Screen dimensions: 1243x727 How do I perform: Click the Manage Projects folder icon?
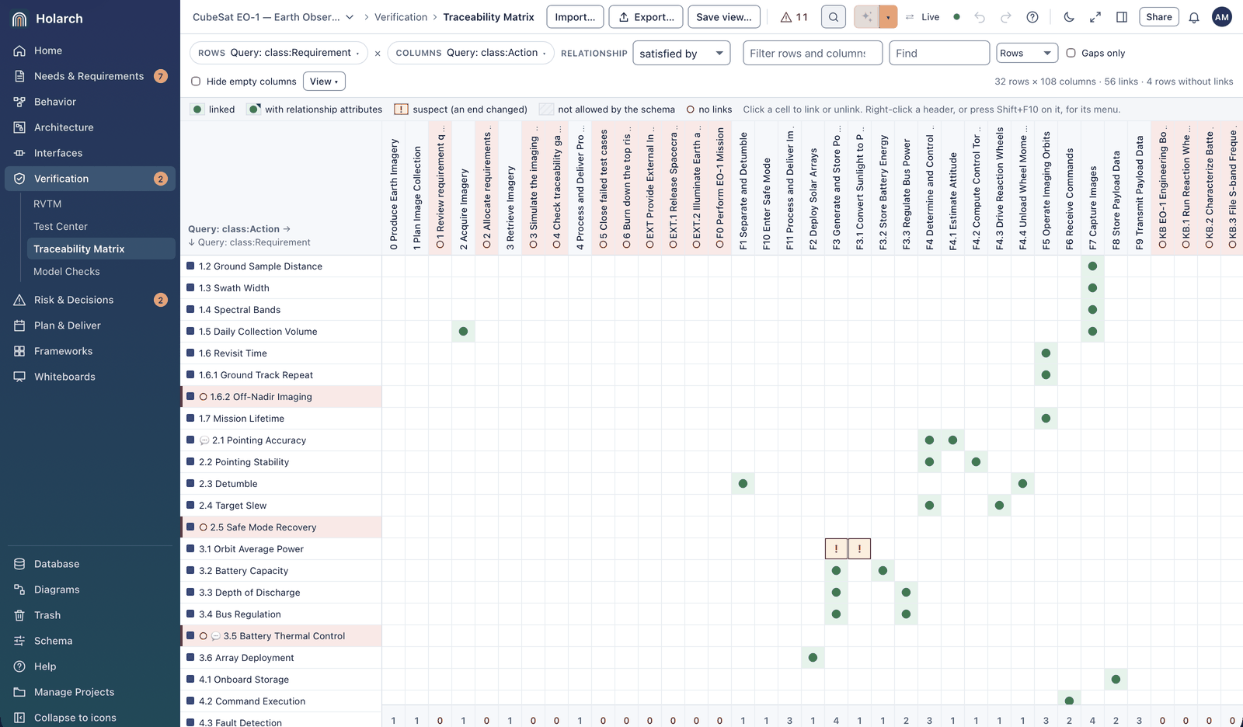[x=19, y=692]
